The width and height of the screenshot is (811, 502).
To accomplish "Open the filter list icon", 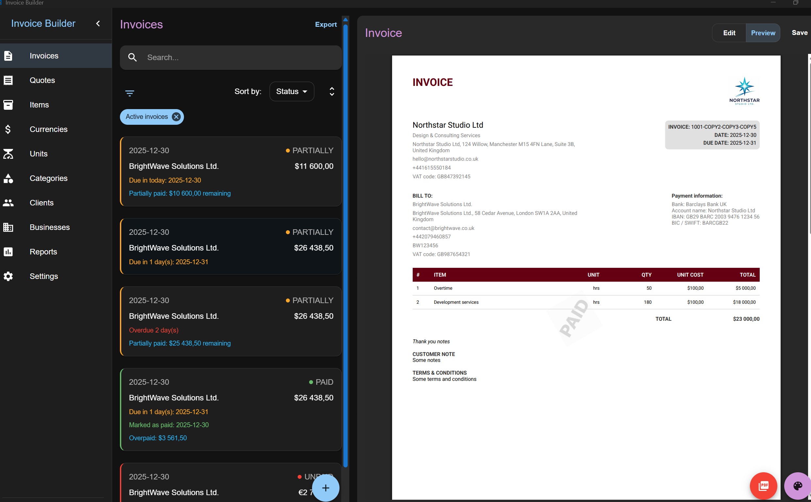I will coord(129,93).
